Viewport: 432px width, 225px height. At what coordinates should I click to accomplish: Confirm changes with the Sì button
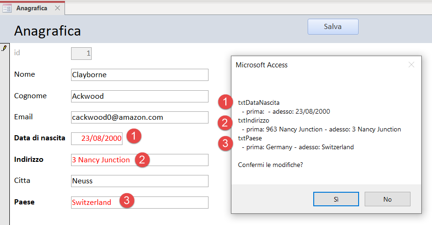coord(336,199)
